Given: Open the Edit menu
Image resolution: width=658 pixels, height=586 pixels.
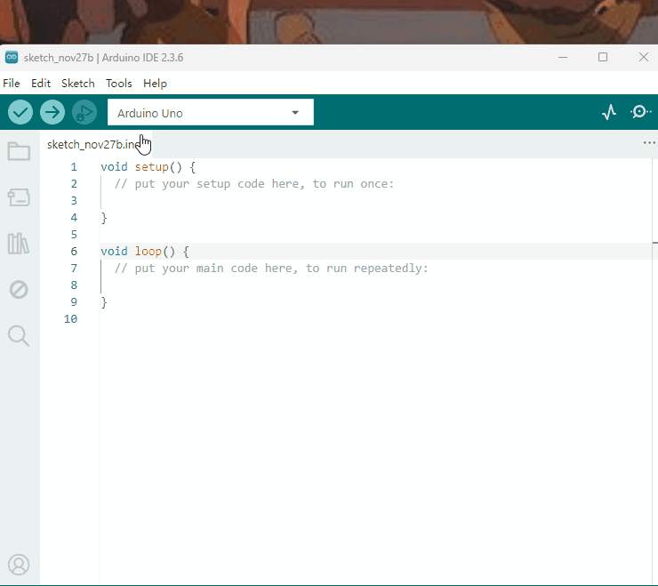Looking at the screenshot, I should pos(41,83).
